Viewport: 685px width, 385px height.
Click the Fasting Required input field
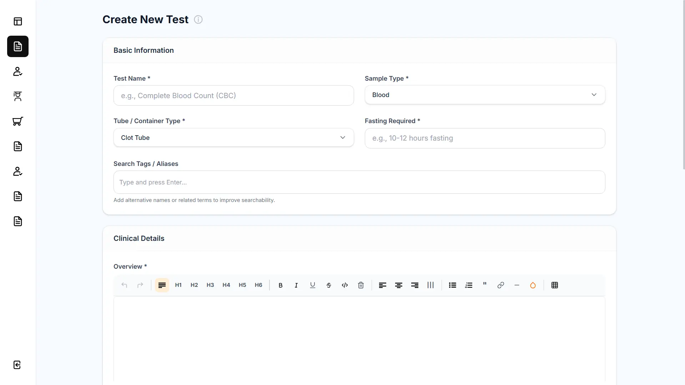485,138
